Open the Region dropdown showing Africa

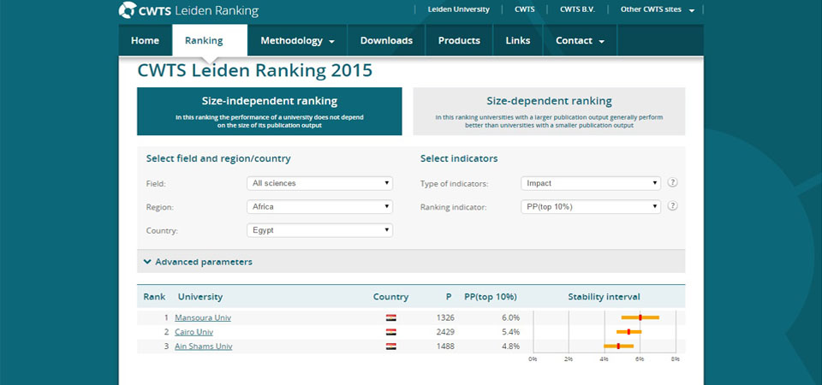point(319,207)
